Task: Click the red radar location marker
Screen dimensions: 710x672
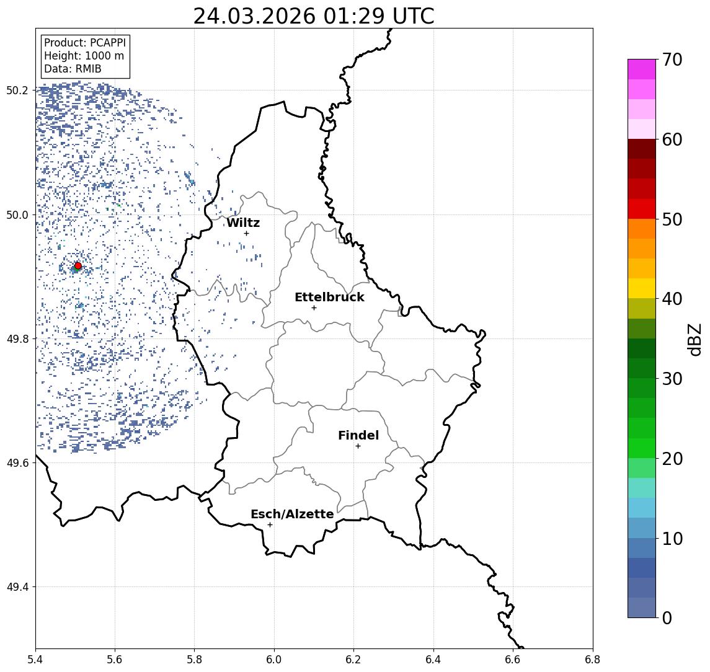Action: tap(78, 266)
